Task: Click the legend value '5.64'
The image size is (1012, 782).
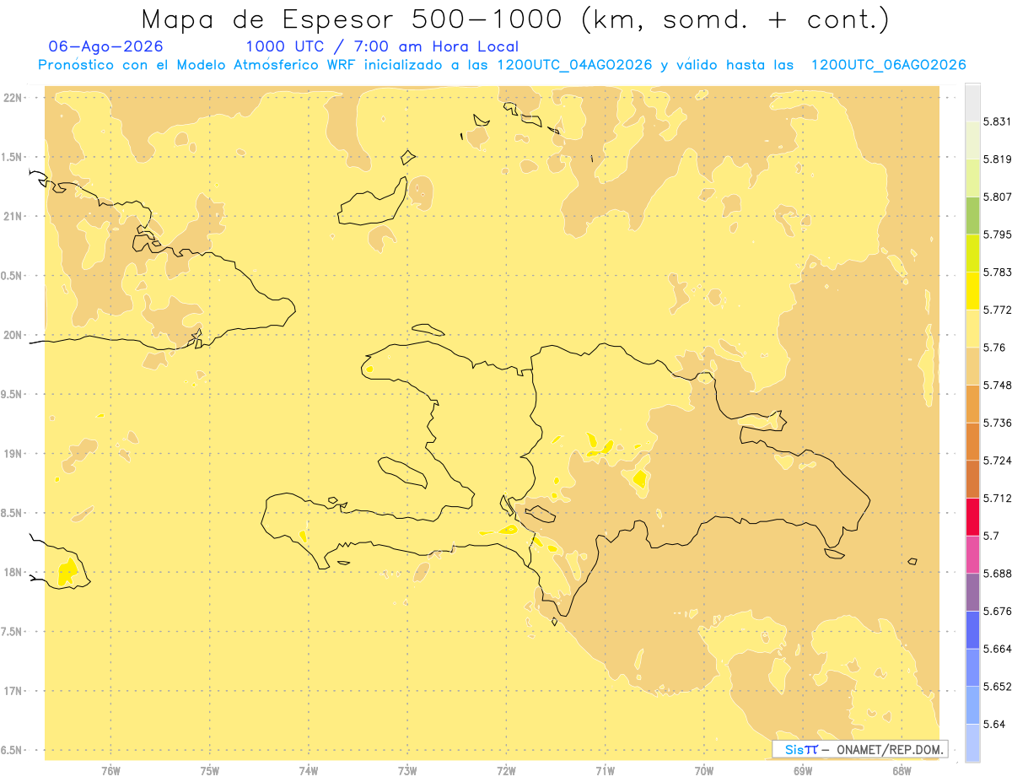Action: (994, 724)
